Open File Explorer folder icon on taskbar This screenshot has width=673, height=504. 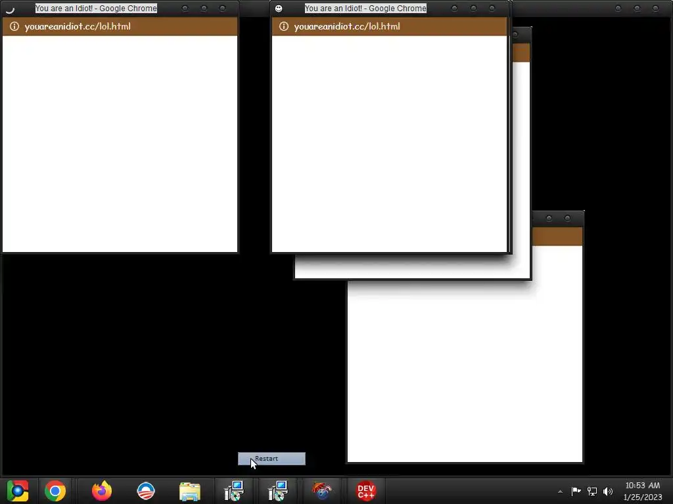click(x=190, y=491)
